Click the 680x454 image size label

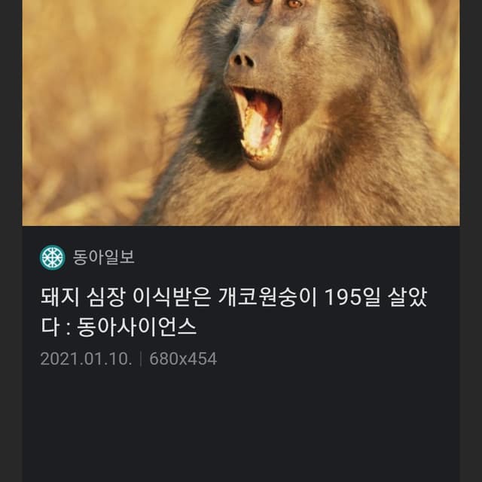[x=183, y=358]
